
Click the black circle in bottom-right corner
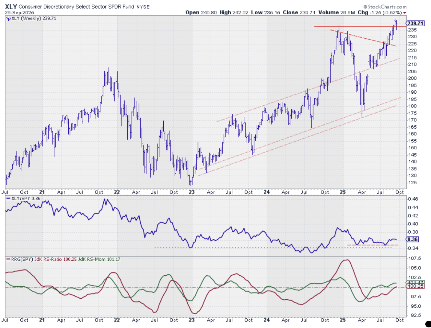click(428, 324)
